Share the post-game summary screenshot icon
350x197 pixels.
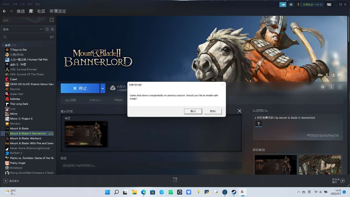point(104,124)
